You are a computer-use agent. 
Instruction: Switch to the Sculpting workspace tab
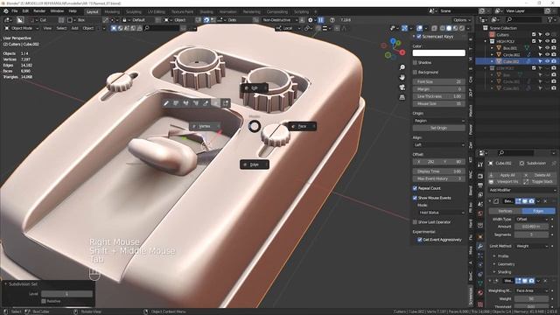coord(133,11)
